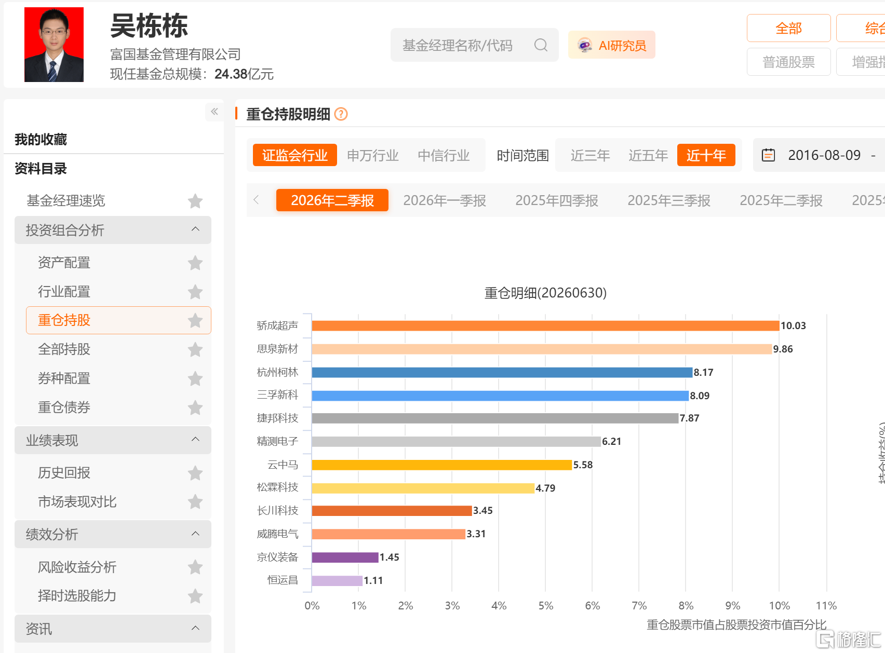Open the 2025年二季报 tab
Viewport: 885px width, 653px height.
click(781, 200)
